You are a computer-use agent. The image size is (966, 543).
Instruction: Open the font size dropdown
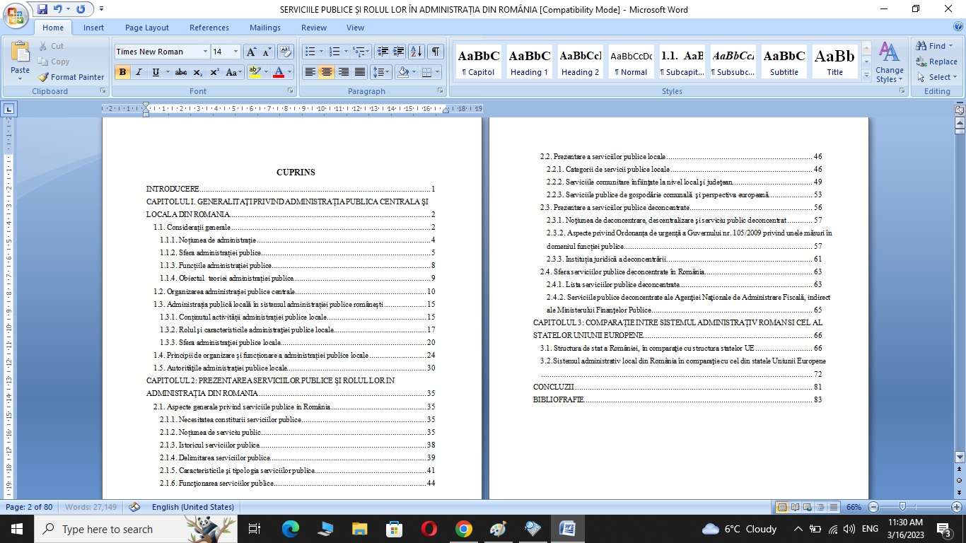(x=235, y=52)
